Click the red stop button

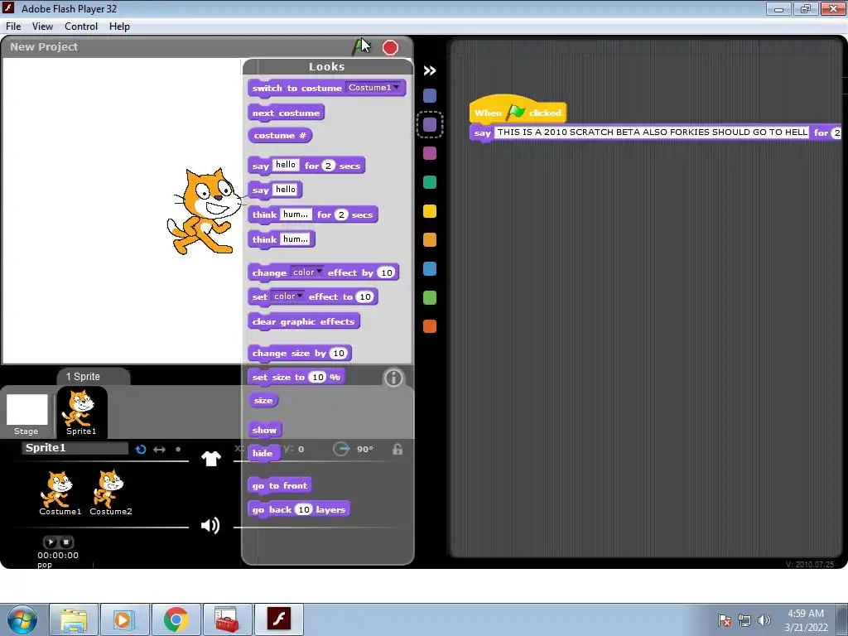pyautogui.click(x=390, y=47)
